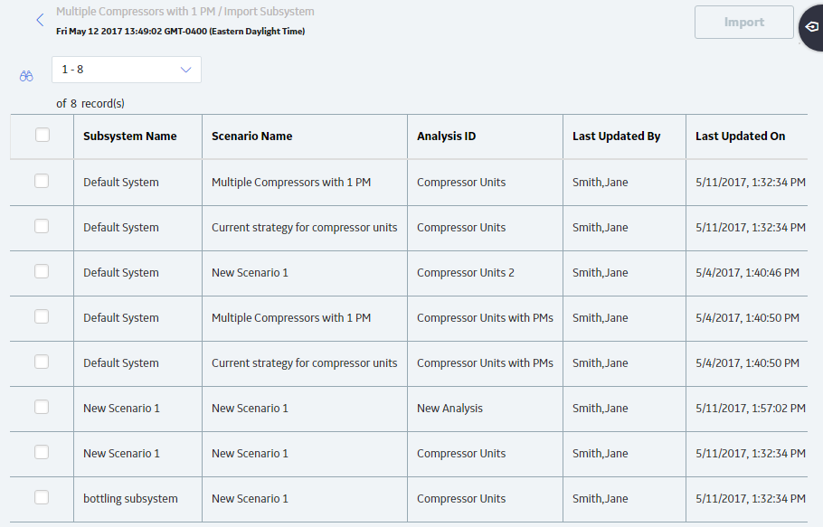Click the Last Updated By header
Screen dimensions: 823x527
[616, 136]
